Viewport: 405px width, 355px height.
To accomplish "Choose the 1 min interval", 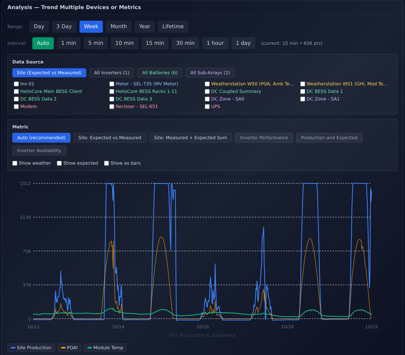I will [69, 43].
